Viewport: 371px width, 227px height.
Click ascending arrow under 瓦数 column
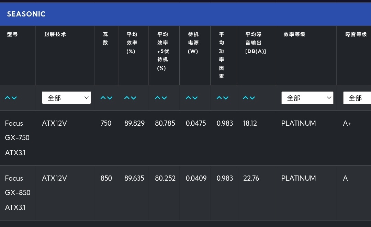click(103, 98)
